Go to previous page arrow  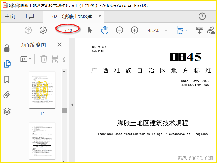[x=28, y=30]
